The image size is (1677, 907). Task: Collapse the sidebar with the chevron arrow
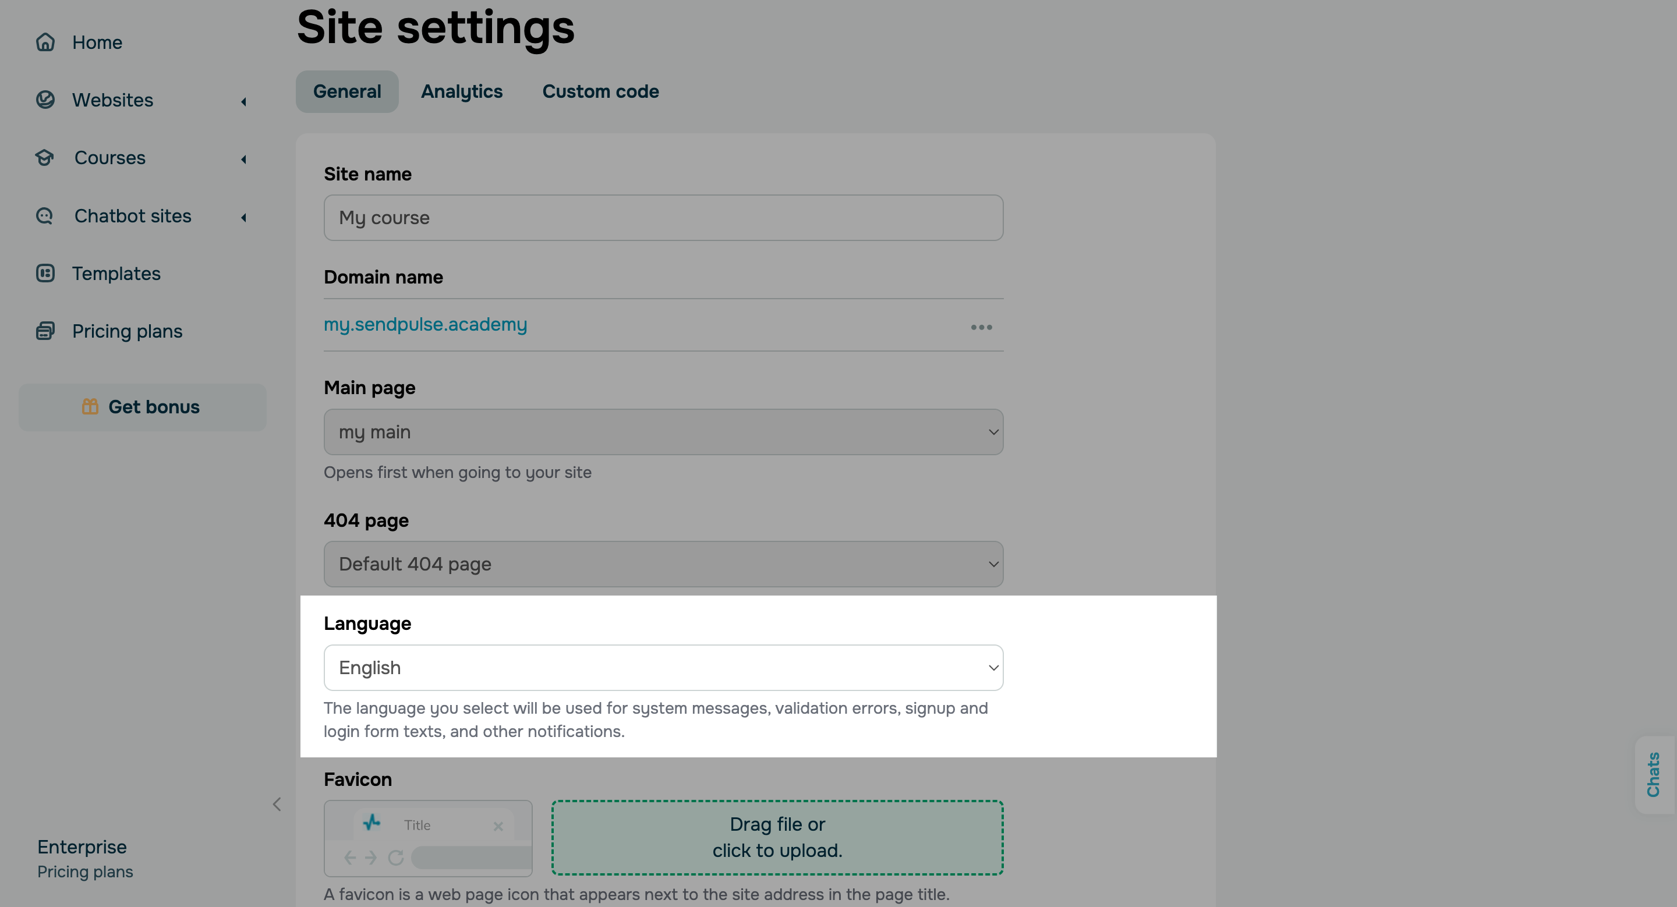tap(277, 804)
